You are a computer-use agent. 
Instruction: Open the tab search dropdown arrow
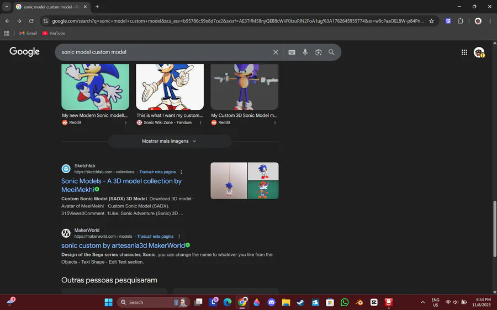click(x=6, y=7)
